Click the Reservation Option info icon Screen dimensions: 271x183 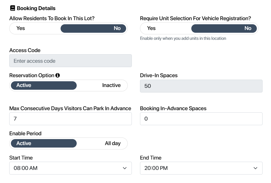tap(58, 75)
